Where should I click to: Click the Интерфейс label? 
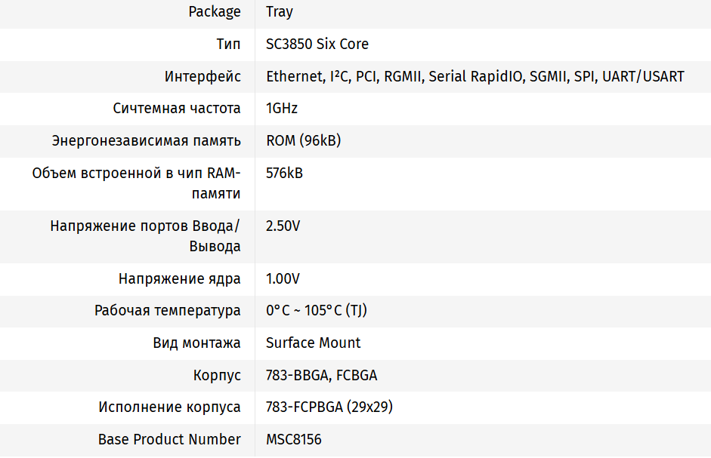[x=202, y=77]
